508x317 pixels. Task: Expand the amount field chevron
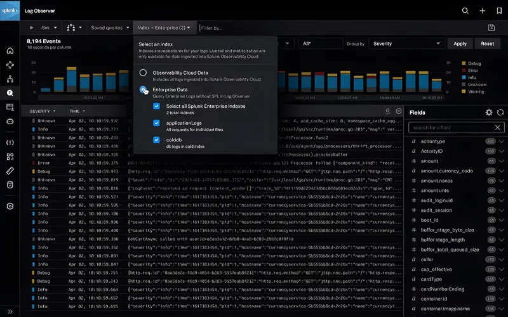tap(501, 161)
